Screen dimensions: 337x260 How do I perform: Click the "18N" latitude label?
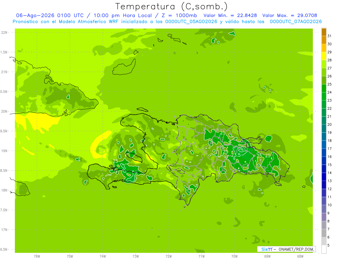(x=4, y=190)
